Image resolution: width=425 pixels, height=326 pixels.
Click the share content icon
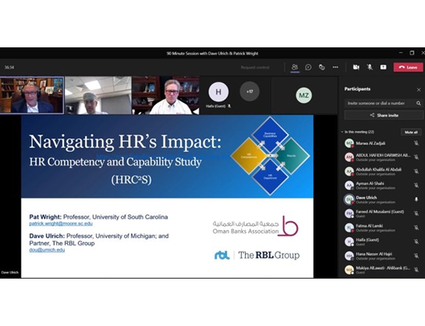pos(383,67)
